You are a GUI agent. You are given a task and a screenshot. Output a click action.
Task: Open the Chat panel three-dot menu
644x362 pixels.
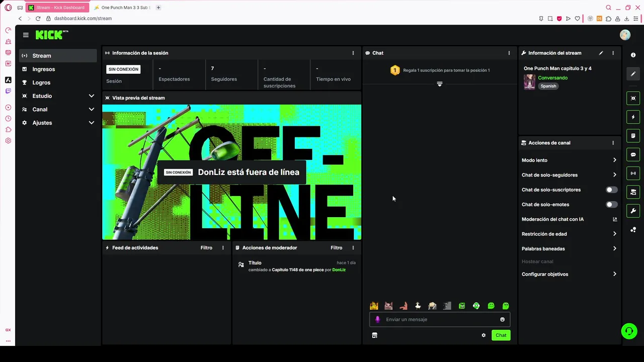pyautogui.click(x=509, y=53)
